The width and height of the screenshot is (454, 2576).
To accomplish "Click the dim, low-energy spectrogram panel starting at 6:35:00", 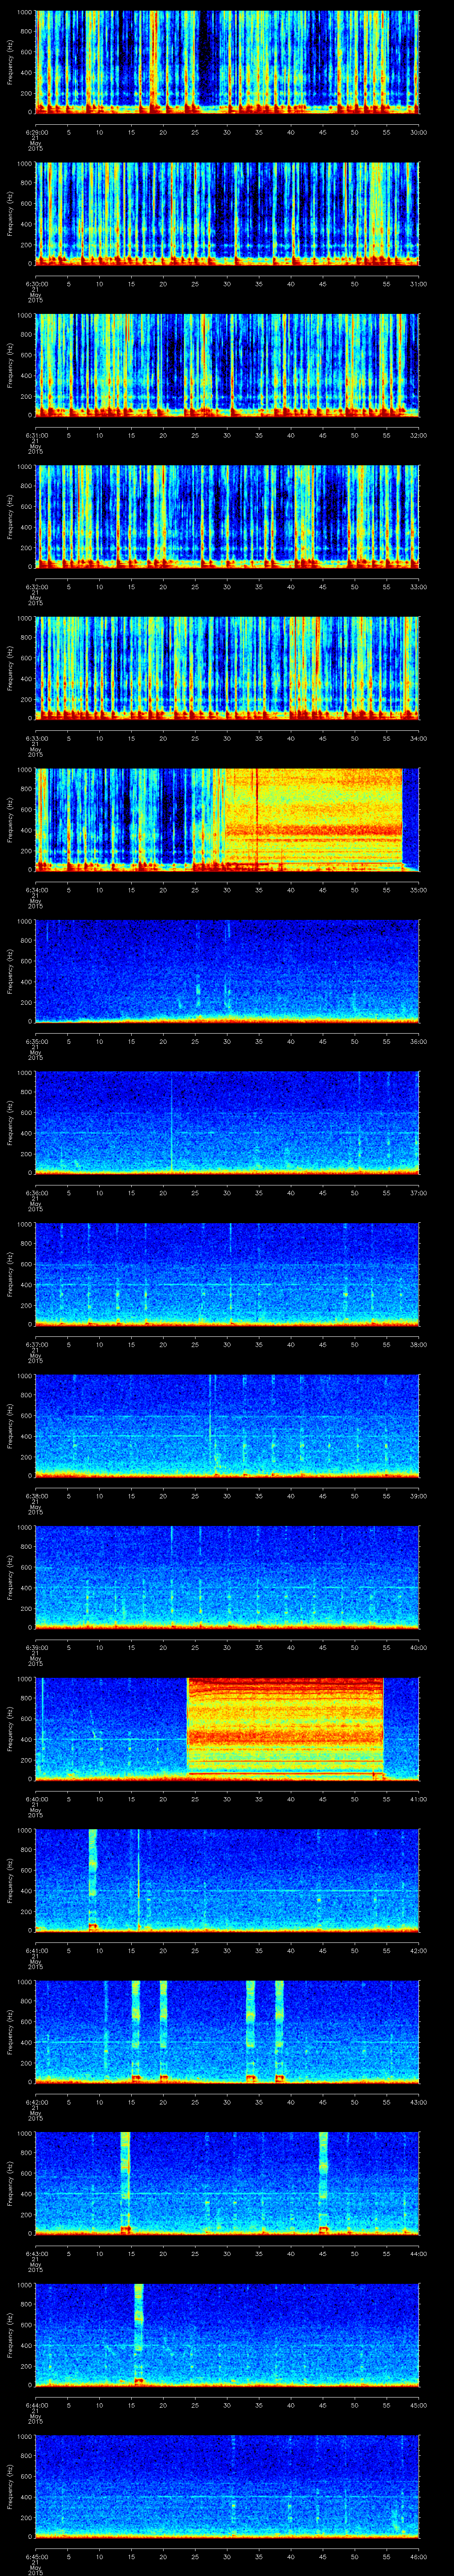I will (227, 971).
